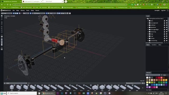The image size is (169, 95).
Task: Select the Object tab
Action: pos(148,45)
